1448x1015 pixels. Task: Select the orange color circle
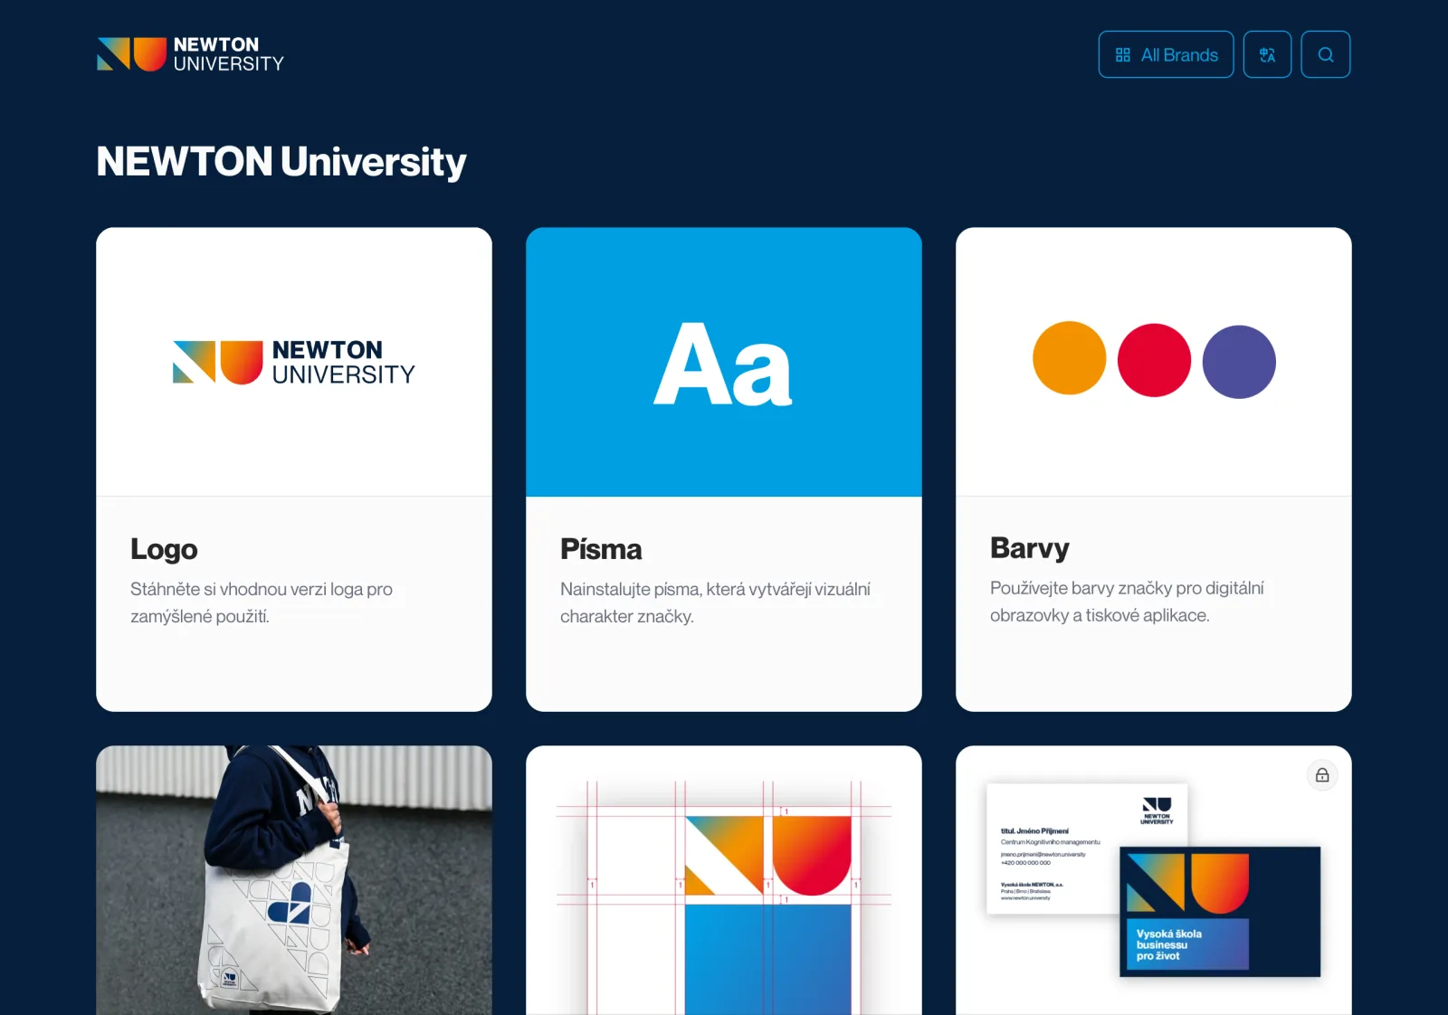click(x=1070, y=358)
